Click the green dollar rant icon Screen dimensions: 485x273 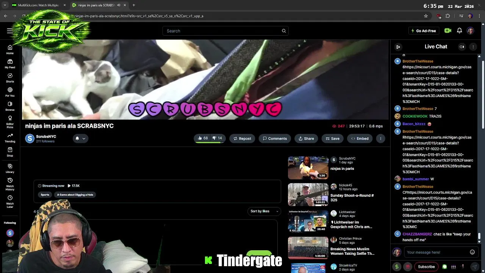tap(397, 267)
